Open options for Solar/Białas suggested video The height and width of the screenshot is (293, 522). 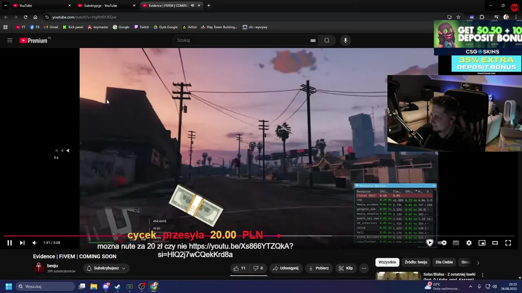(482, 275)
